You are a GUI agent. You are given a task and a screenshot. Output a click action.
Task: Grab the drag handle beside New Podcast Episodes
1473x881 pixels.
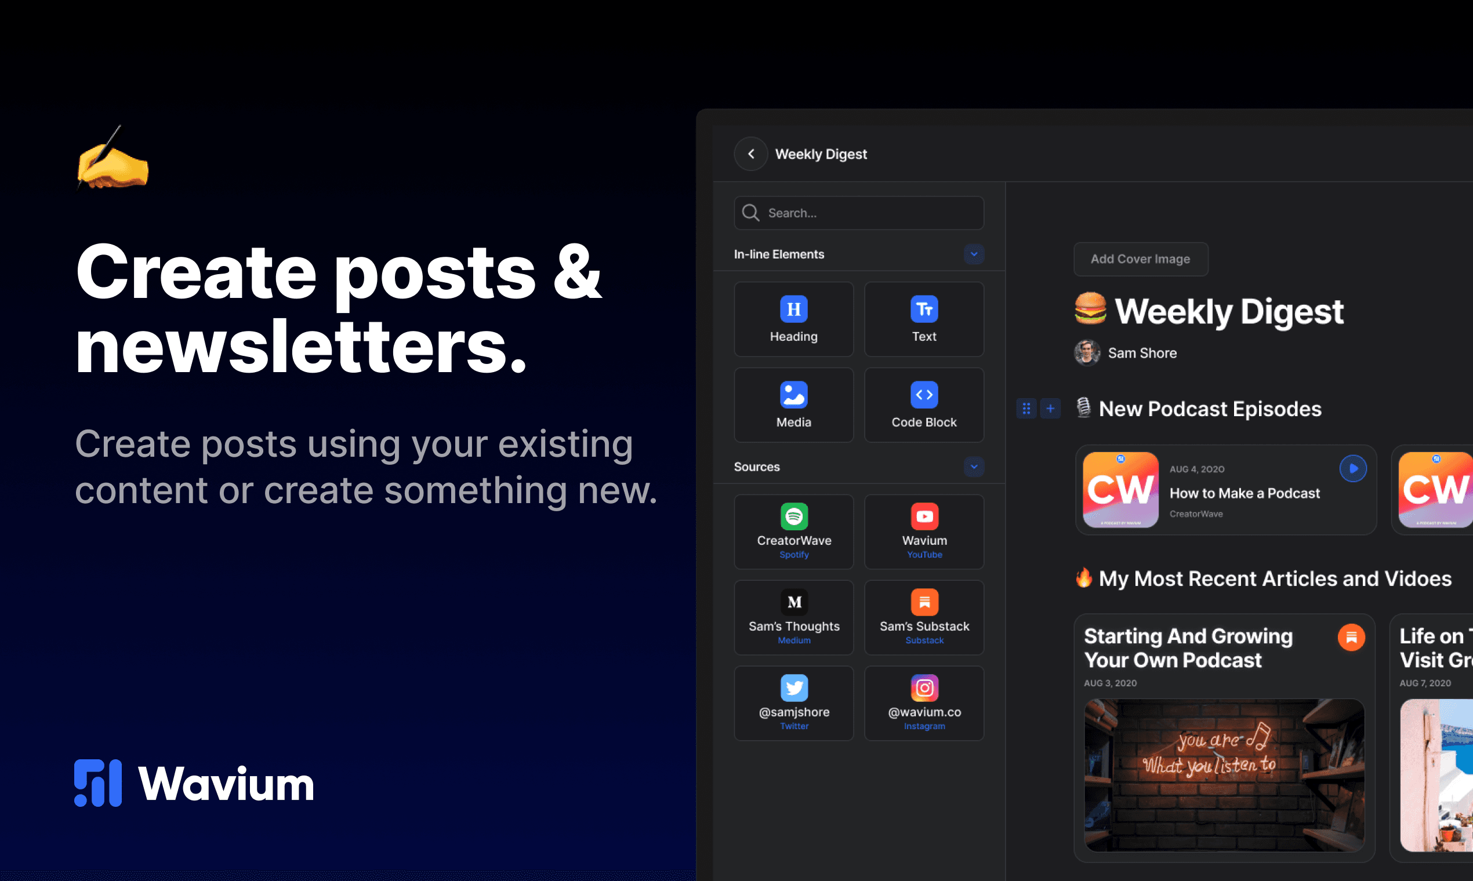[x=1026, y=409]
